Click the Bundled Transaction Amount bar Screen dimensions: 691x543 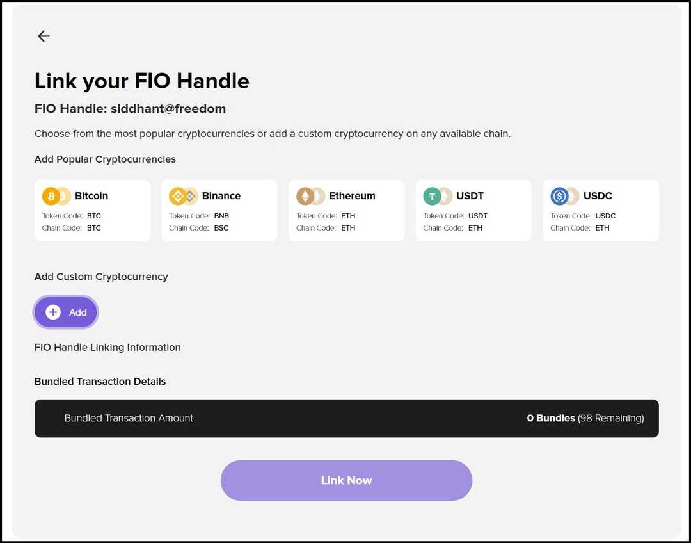346,418
